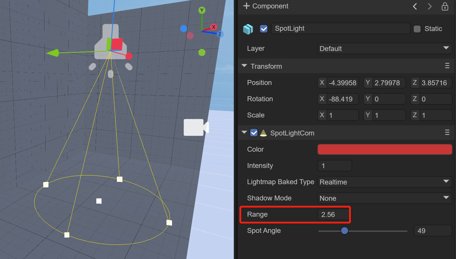Click the back arrow in the inspector header
The height and width of the screenshot is (259, 456).
click(415, 6)
